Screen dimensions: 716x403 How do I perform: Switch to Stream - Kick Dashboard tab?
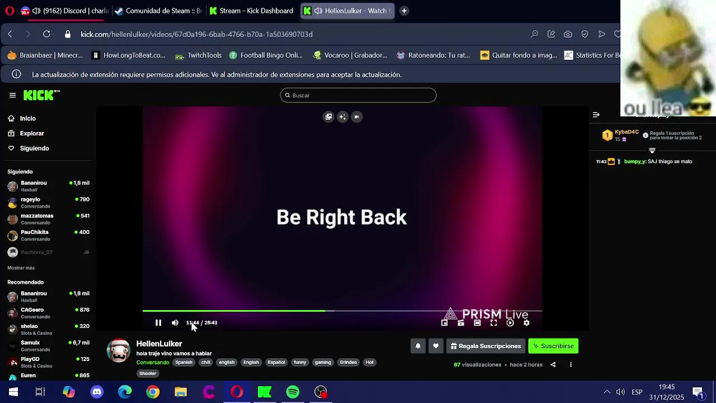[x=252, y=11]
